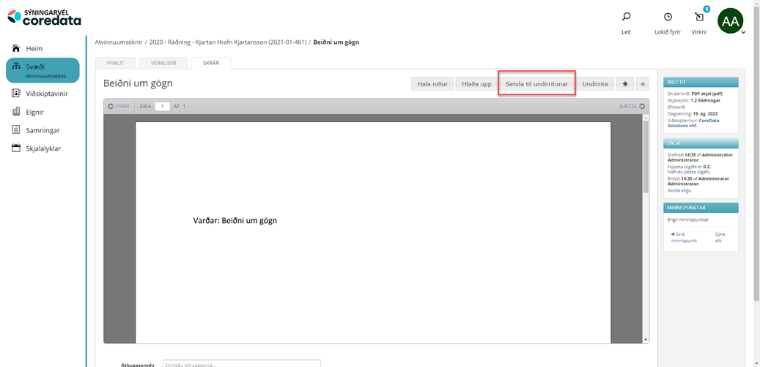
Task: Switch to the Verkliðir tab
Action: pos(163,63)
